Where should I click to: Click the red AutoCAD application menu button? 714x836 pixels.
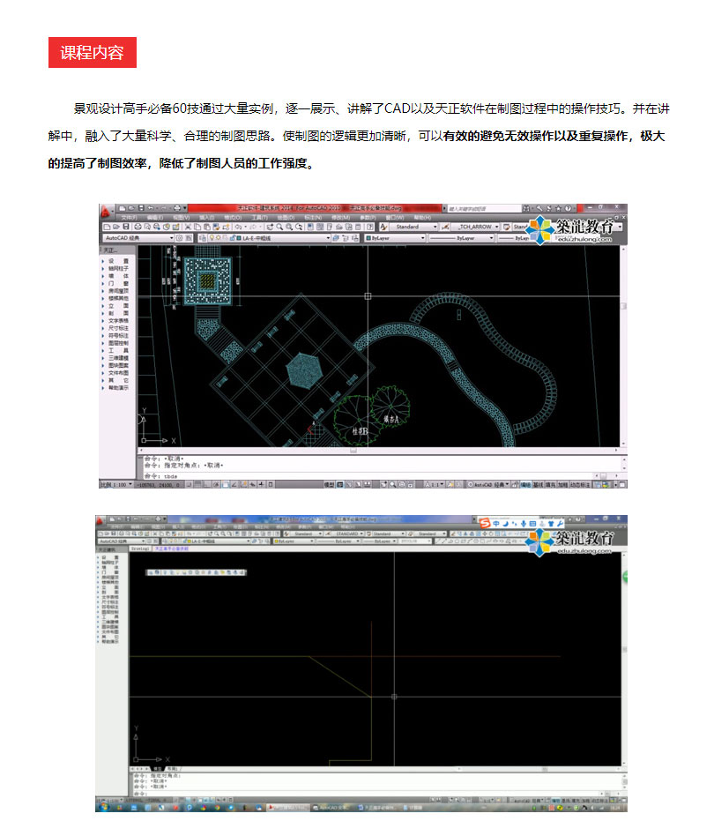point(106,212)
